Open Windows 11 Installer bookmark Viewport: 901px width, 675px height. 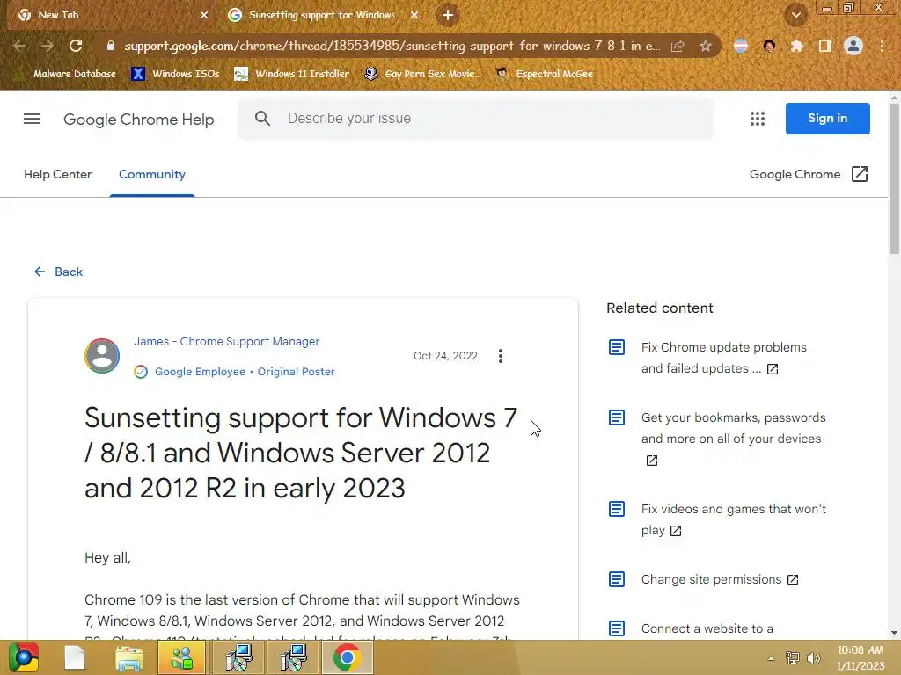(x=292, y=74)
